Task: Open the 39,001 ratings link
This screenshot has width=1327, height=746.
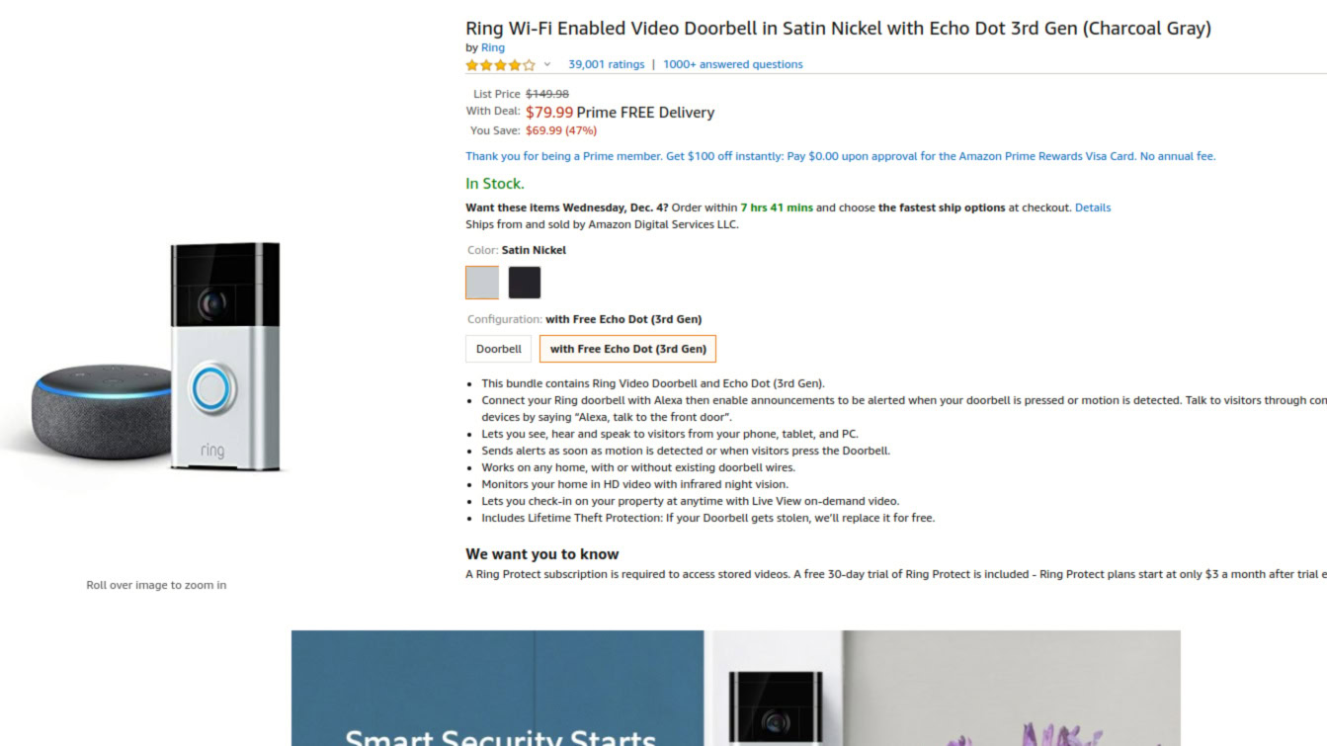Action: click(x=606, y=64)
